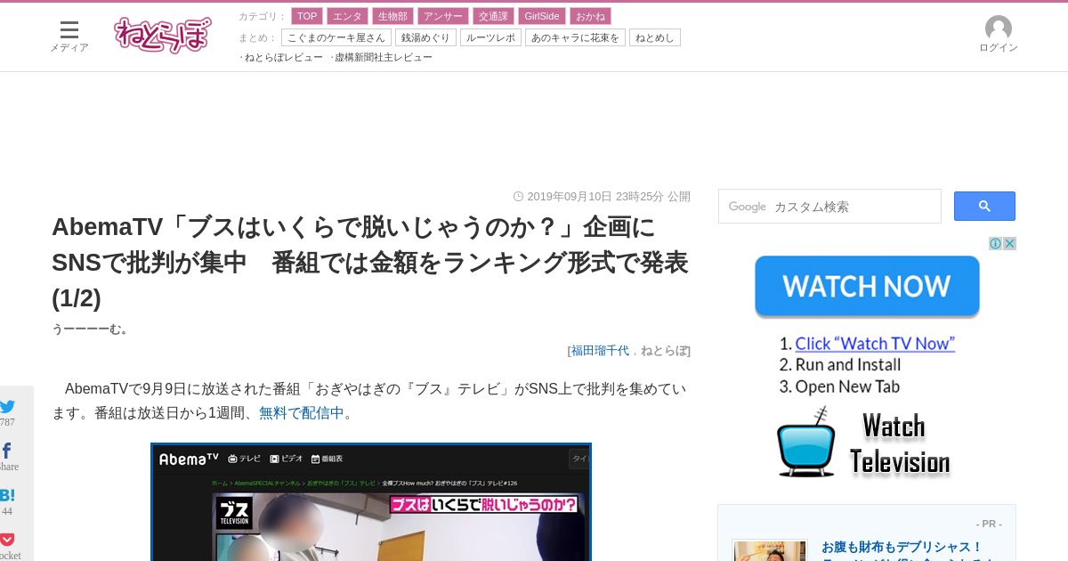Image resolution: width=1068 pixels, height=561 pixels.
Task: Close the ad using X icon
Action: coord(1009,244)
